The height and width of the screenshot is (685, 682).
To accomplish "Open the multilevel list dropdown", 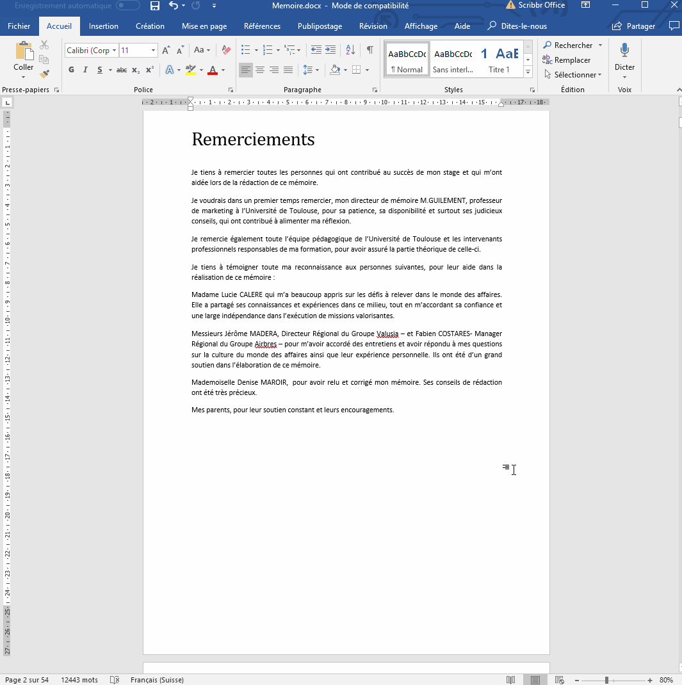I will 299,50.
